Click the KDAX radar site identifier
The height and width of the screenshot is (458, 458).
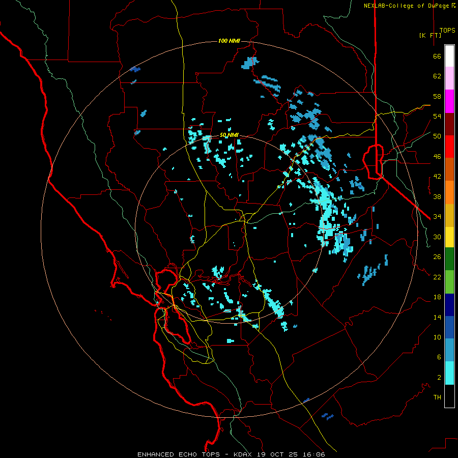pyautogui.click(x=244, y=454)
